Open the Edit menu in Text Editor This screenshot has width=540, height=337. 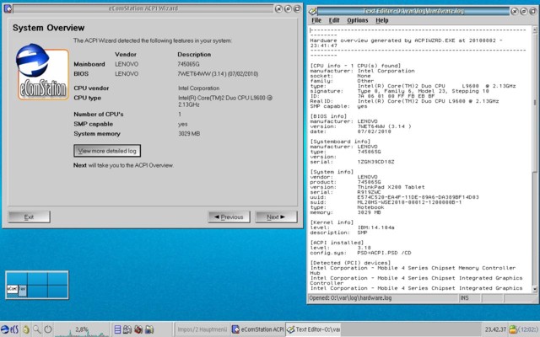(x=334, y=20)
